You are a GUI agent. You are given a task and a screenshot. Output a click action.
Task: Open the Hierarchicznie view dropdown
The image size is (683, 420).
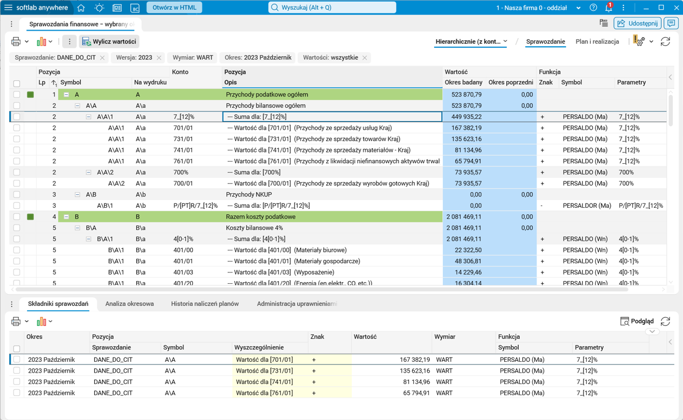pyautogui.click(x=471, y=41)
